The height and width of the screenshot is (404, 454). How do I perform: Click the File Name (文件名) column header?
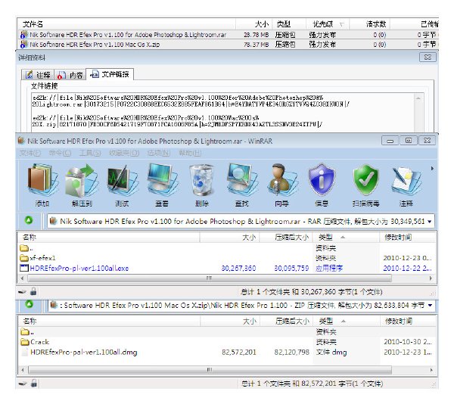point(126,24)
